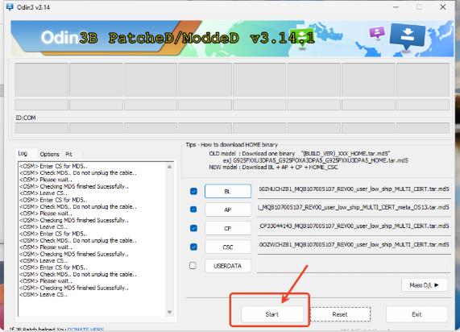Open the Pit tab
460x332 pixels.
click(68, 154)
